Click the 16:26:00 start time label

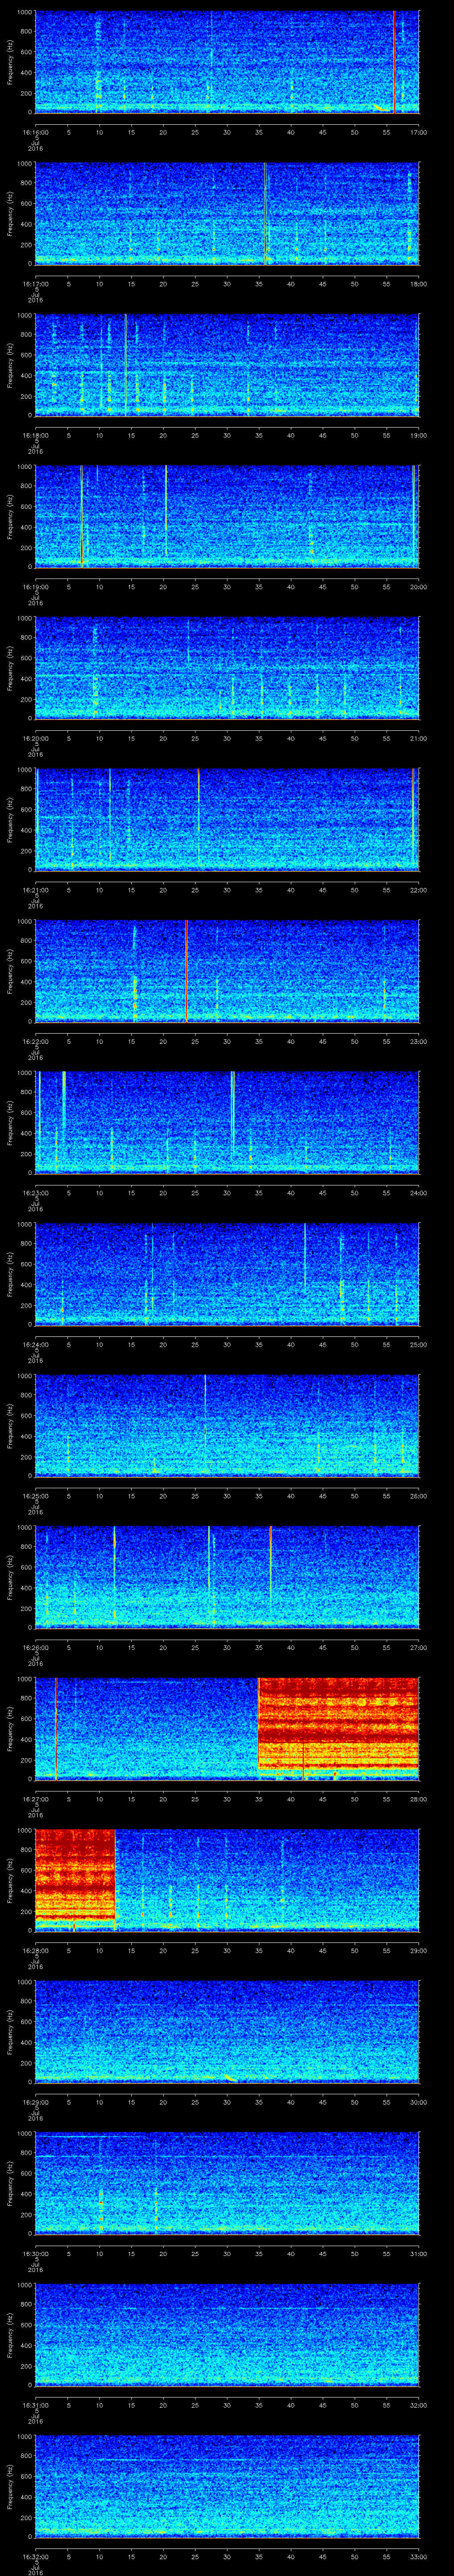35,1648
